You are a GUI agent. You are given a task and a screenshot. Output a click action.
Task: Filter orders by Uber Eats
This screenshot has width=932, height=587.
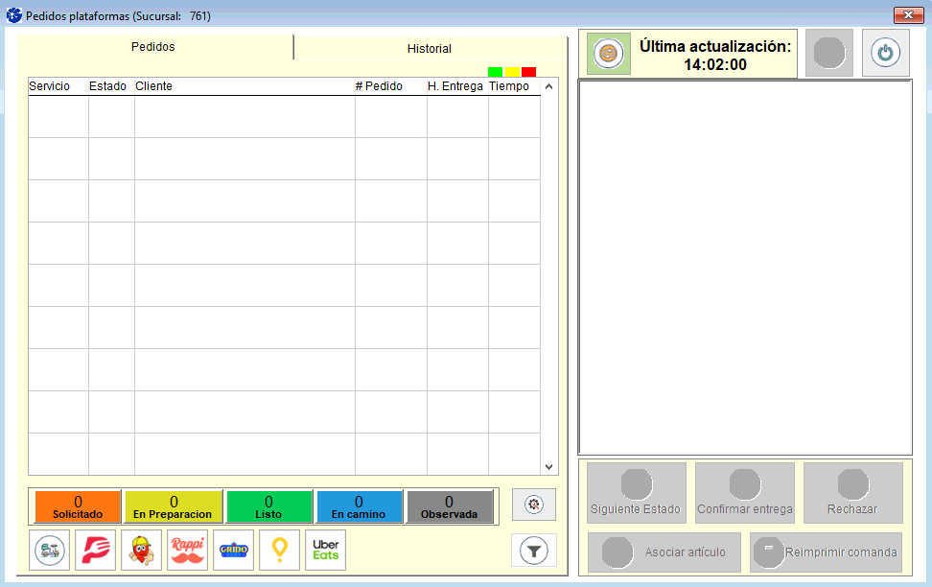(326, 551)
